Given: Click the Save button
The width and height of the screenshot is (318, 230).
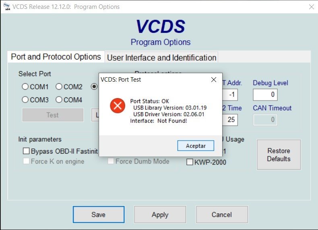Looking at the screenshot, I should point(99,215).
